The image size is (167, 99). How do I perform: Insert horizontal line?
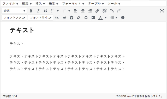click(x=93, y=17)
